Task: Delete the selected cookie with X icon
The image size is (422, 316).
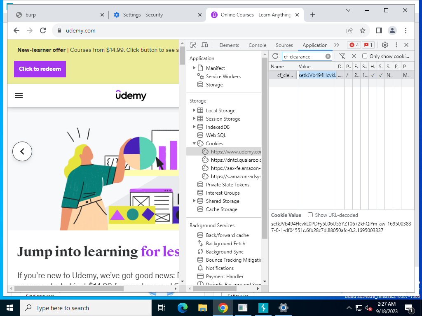Action: 354,56
